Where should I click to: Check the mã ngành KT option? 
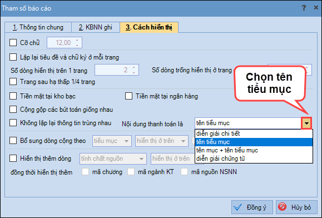tap(131, 171)
